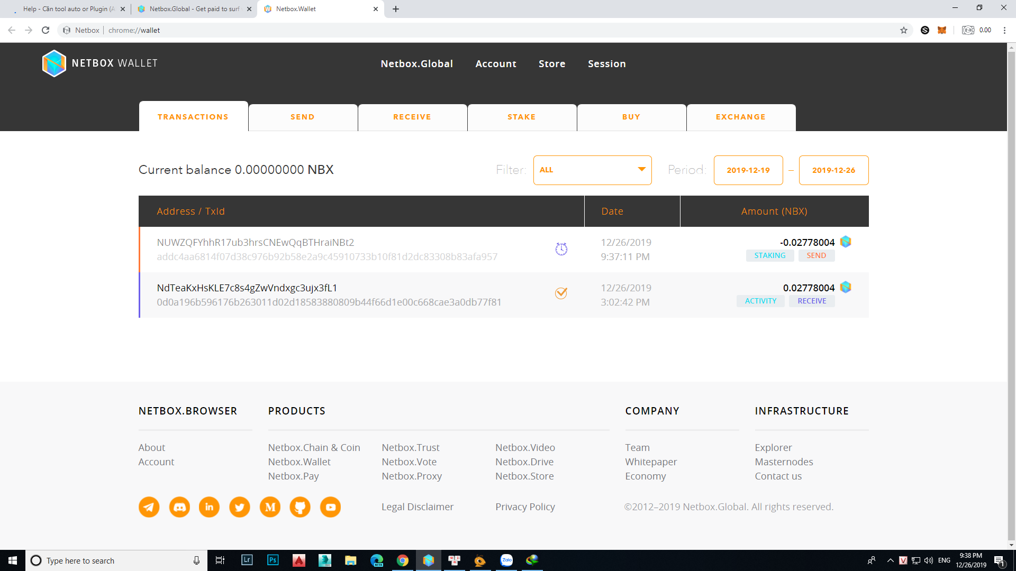Click the Whitepaper footer link
This screenshot has height=571, width=1016.
[651, 462]
